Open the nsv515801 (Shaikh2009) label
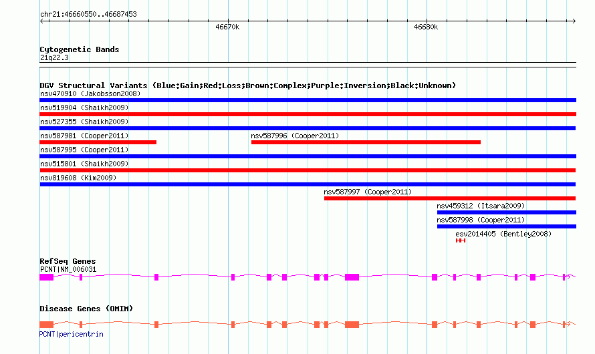 click(x=84, y=164)
